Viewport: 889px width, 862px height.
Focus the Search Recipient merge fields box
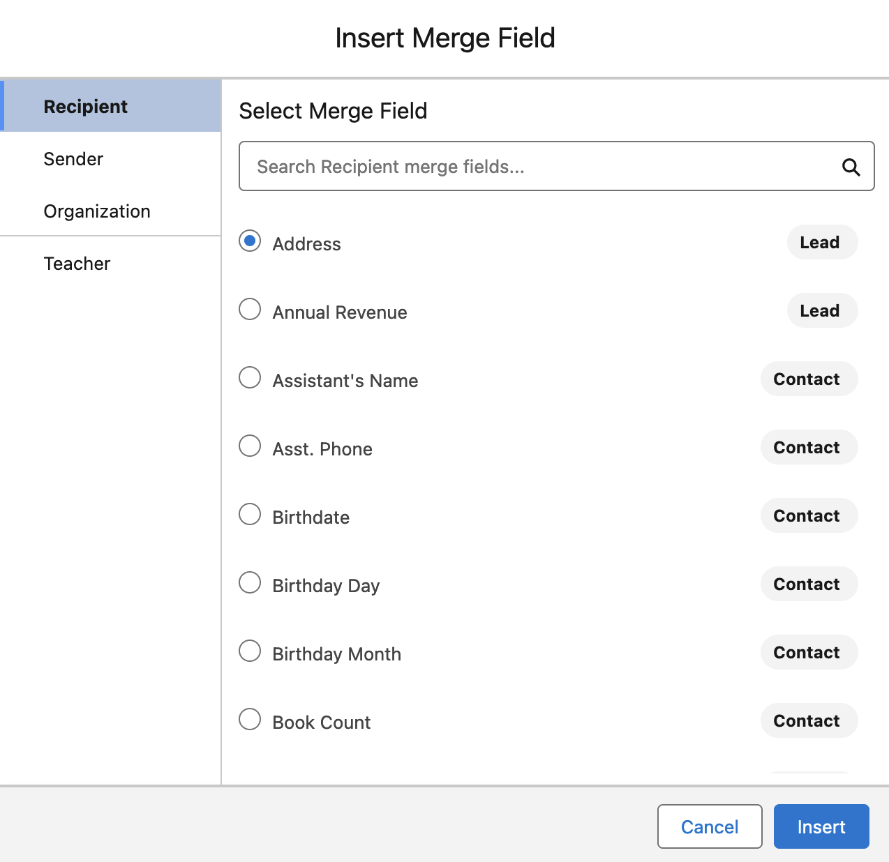[x=556, y=166]
